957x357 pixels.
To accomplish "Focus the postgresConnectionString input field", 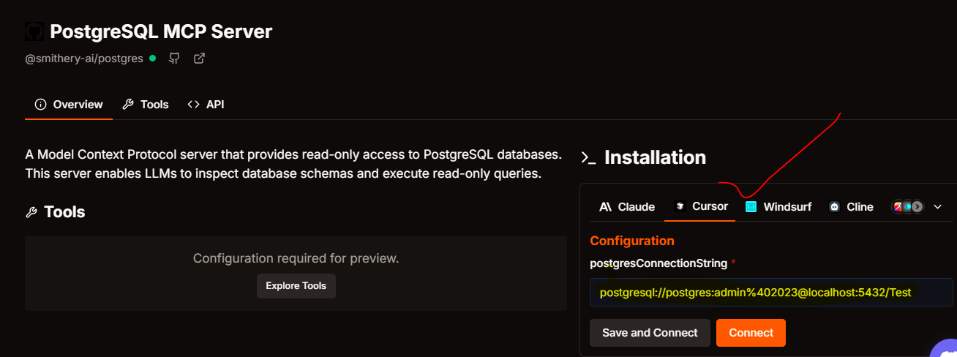I will [x=771, y=293].
